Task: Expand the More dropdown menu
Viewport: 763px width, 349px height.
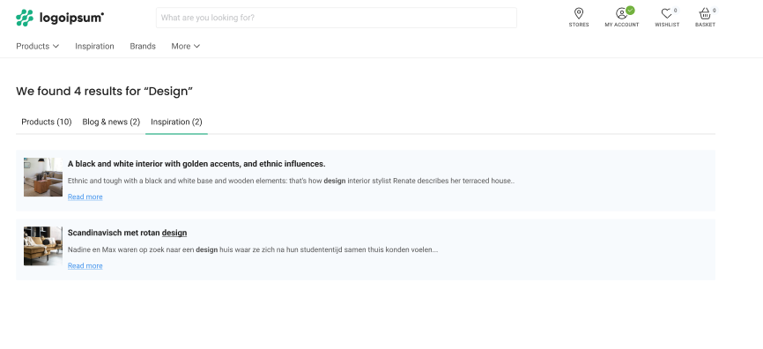Action: (x=185, y=46)
